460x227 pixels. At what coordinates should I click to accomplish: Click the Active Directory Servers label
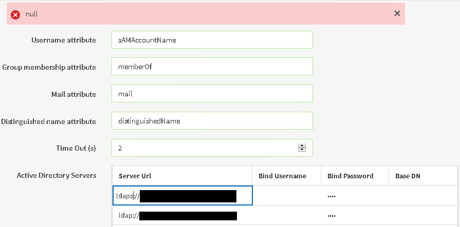(x=57, y=175)
